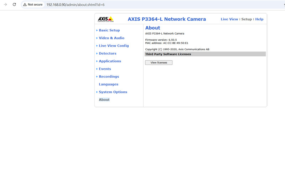Open the Setup link in the header
Image resolution: width=285 pixels, height=173 pixels.
point(247,19)
